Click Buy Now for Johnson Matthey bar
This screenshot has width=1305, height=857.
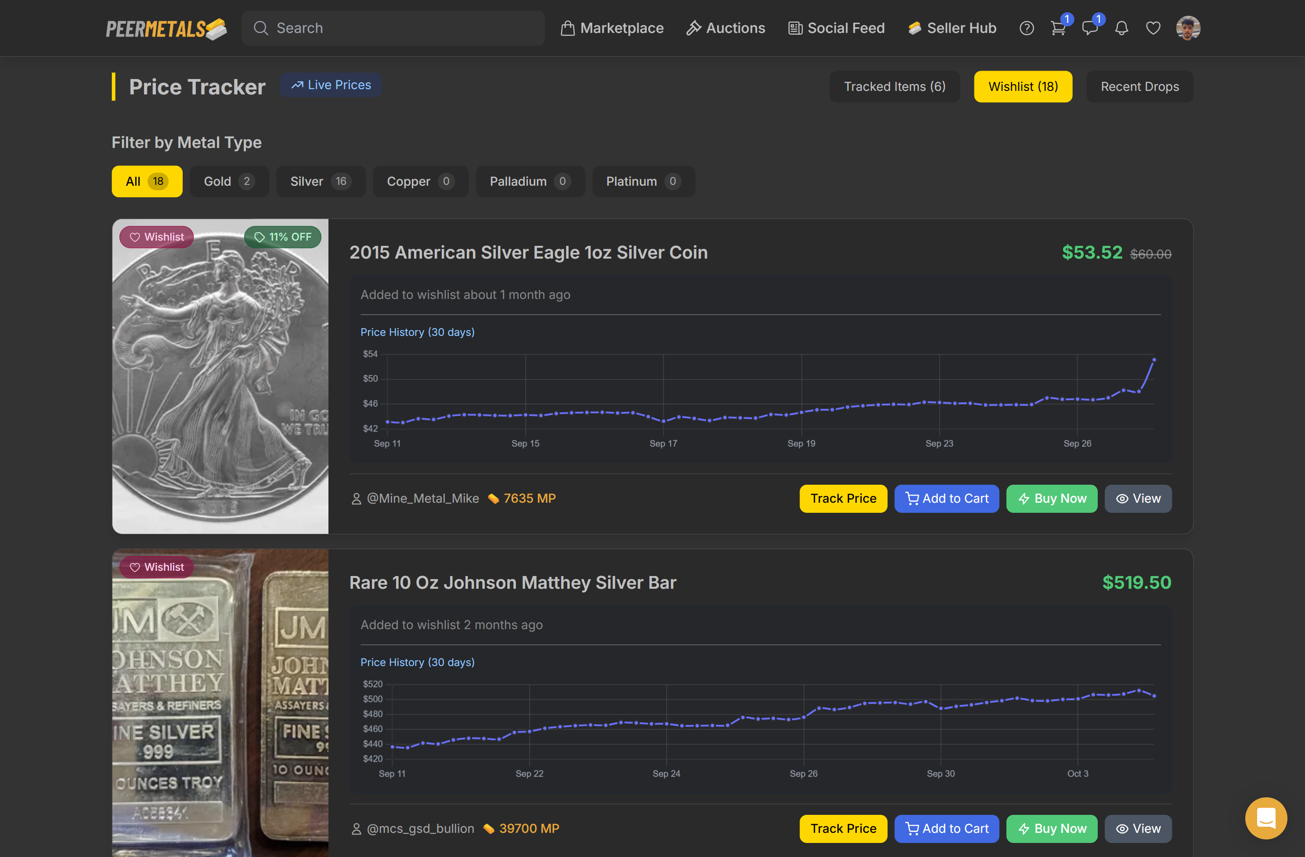(1051, 828)
